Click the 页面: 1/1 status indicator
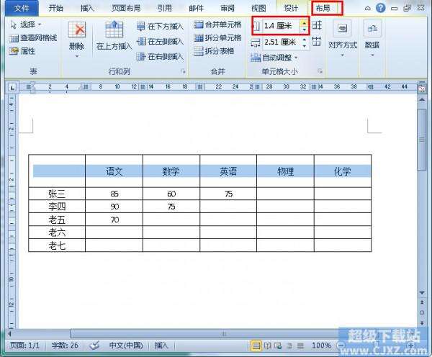This screenshot has width=432, height=357. coord(24,345)
